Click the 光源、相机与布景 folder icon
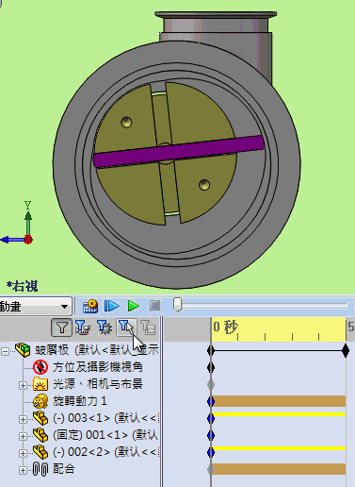This screenshot has width=355, height=487. (x=40, y=384)
